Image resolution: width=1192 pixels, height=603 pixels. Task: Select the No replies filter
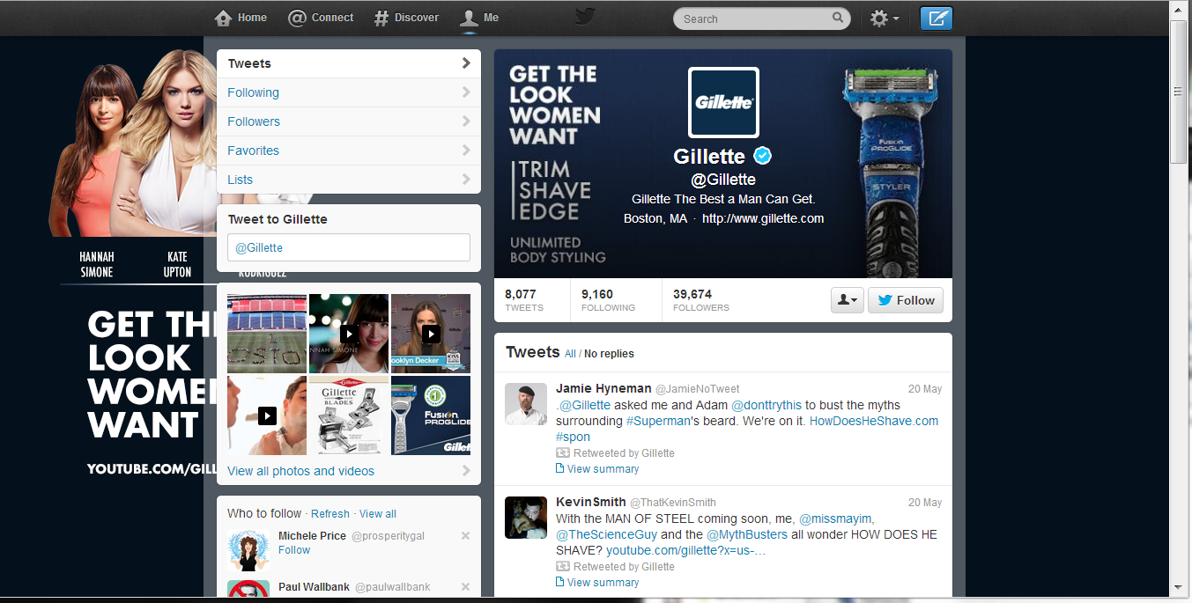coord(609,354)
